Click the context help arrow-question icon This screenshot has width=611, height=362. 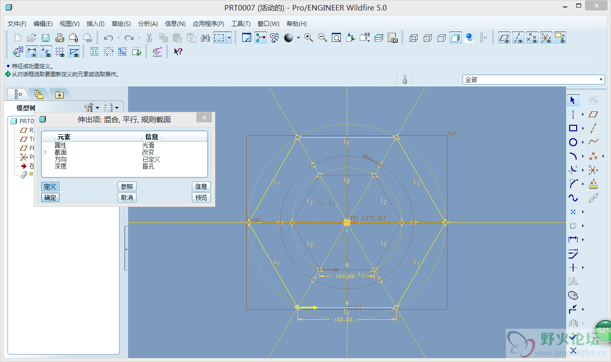coord(178,51)
